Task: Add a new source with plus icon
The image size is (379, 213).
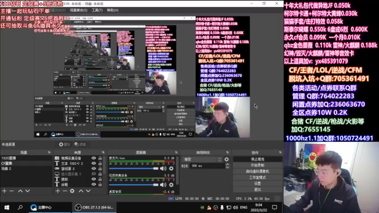Action: point(57,191)
